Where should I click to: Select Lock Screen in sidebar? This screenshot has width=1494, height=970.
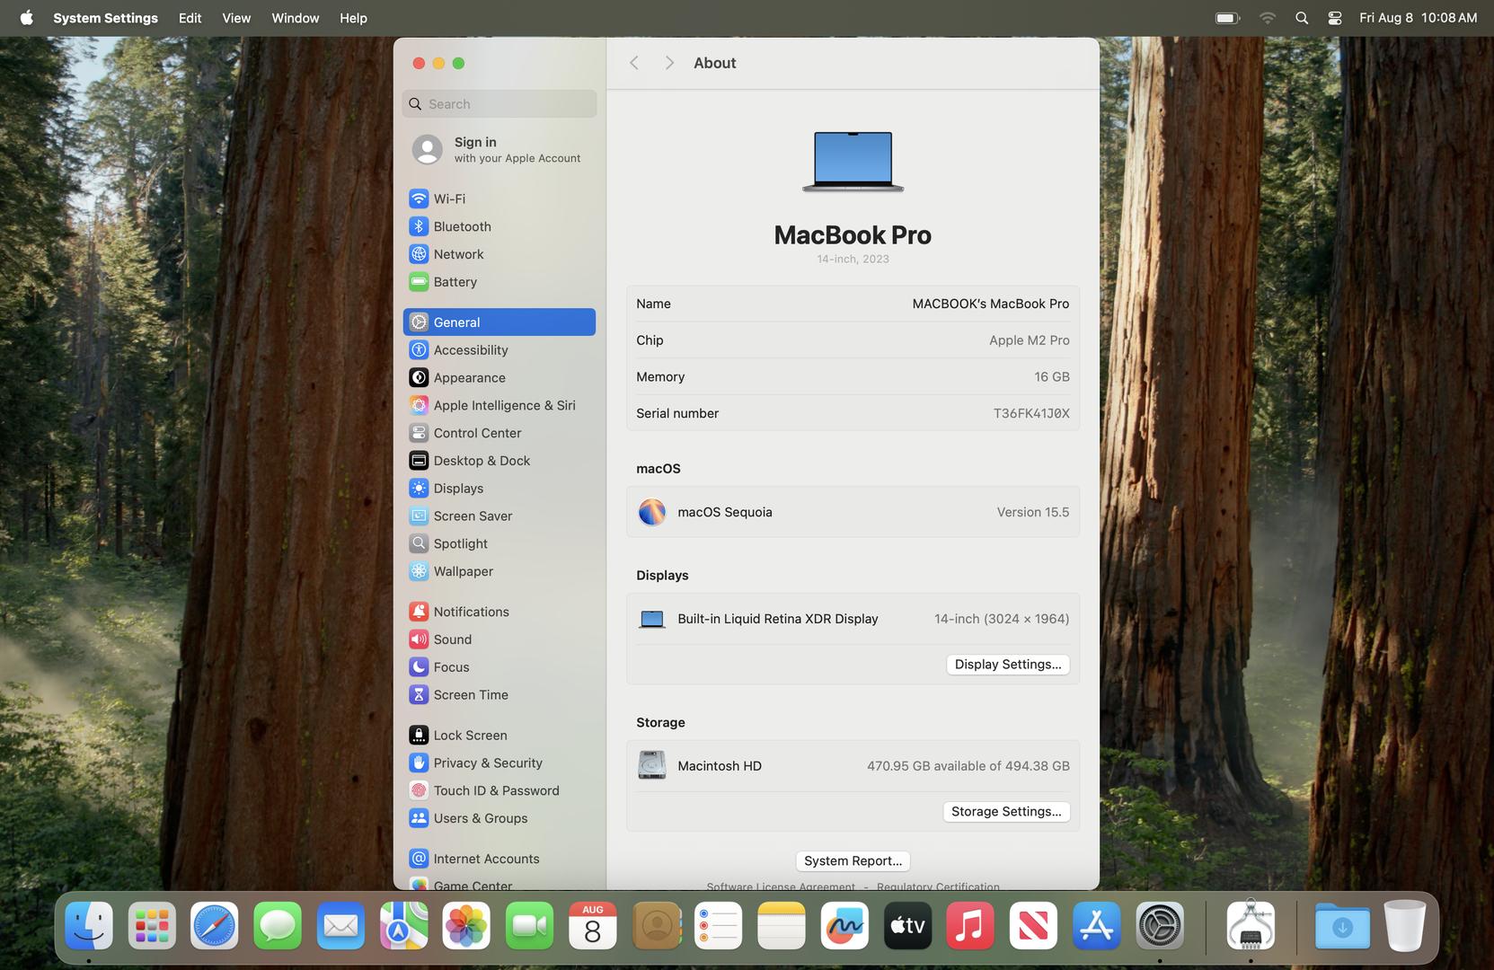click(x=499, y=736)
